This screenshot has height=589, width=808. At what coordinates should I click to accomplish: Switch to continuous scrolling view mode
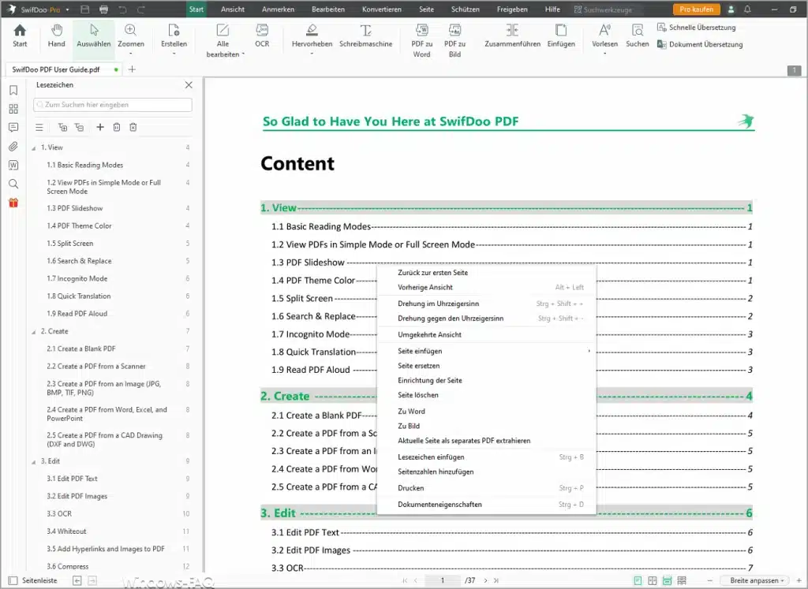click(x=667, y=580)
